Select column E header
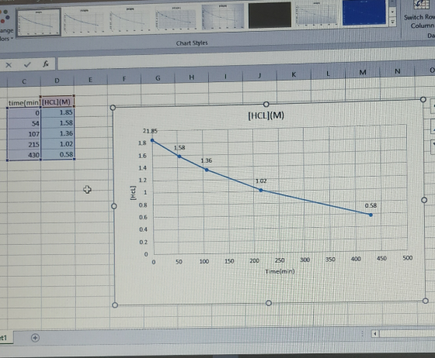Screen dimensions: 435x358 point(90,80)
